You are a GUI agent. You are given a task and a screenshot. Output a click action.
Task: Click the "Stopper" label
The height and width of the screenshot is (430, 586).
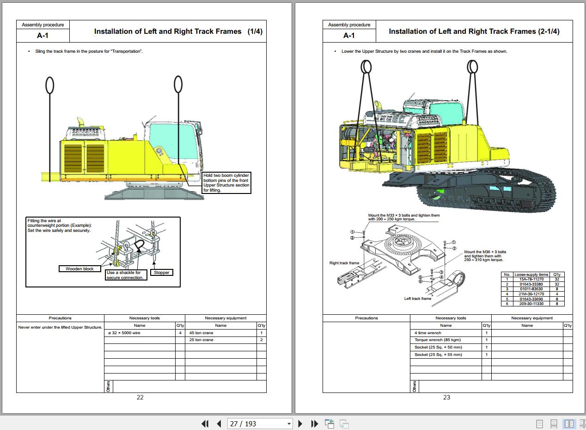tap(162, 273)
